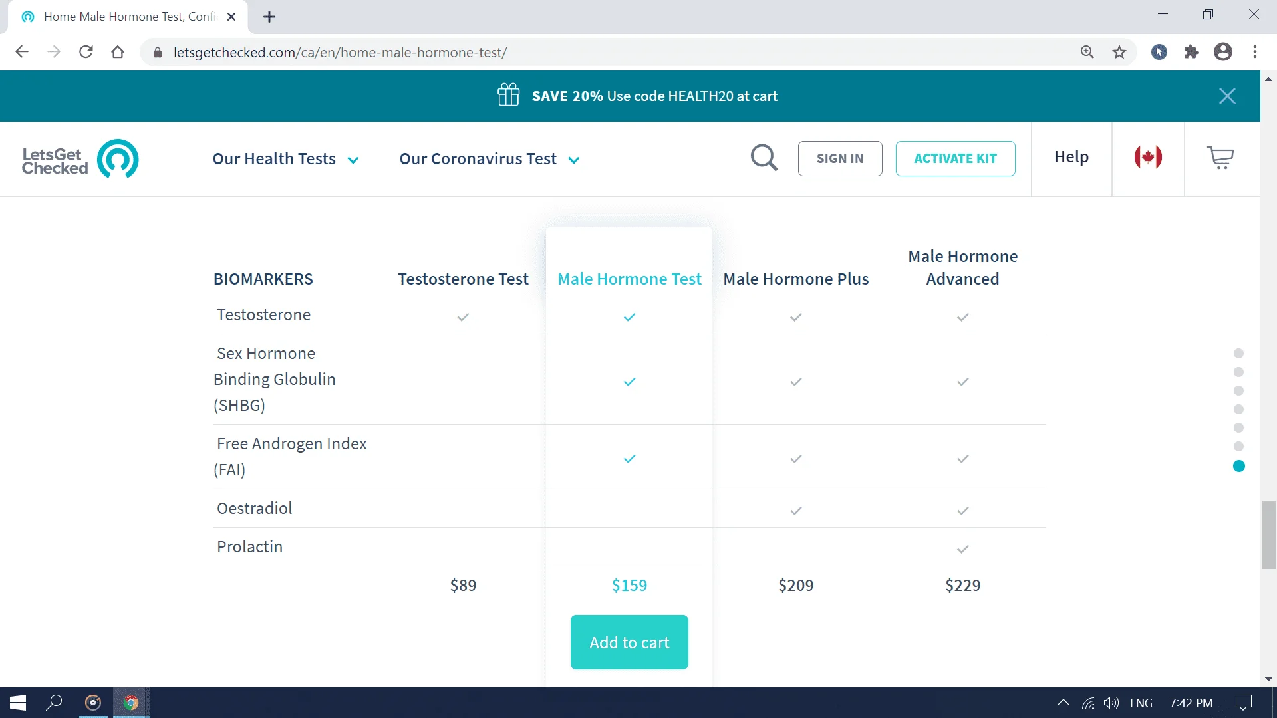
Task: Jump to the fourth page section dot
Action: 1238,409
